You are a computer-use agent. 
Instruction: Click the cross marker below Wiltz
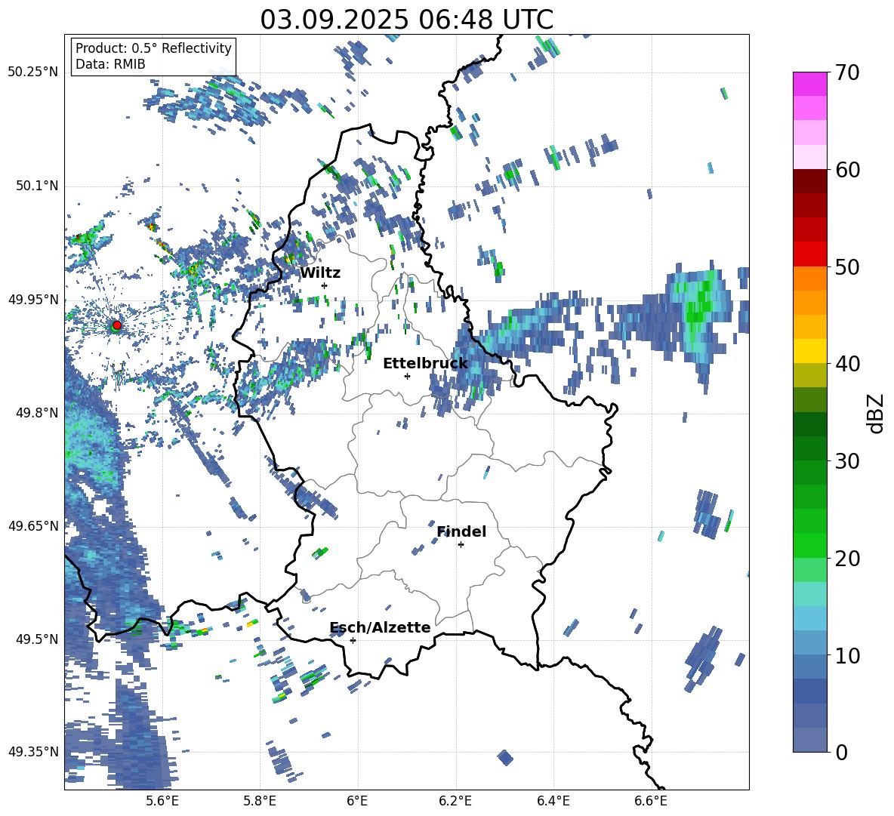(x=325, y=285)
